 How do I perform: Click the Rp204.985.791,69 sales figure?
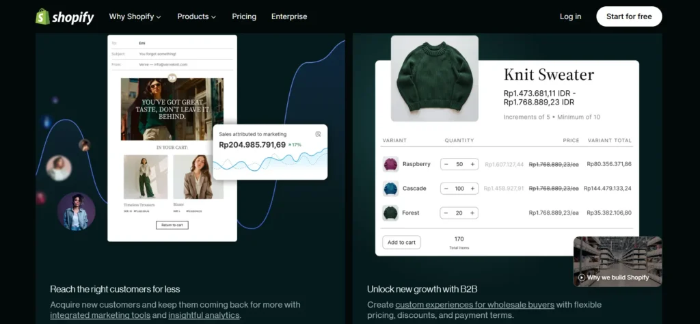click(252, 145)
